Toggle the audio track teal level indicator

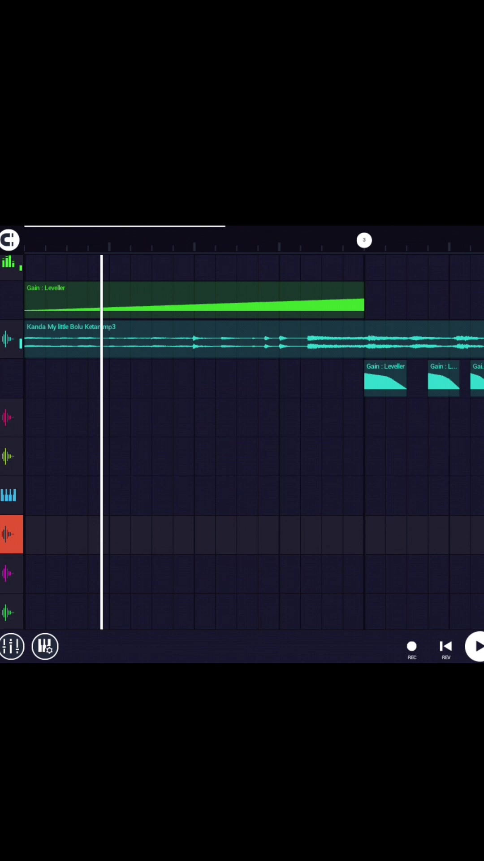[21, 344]
